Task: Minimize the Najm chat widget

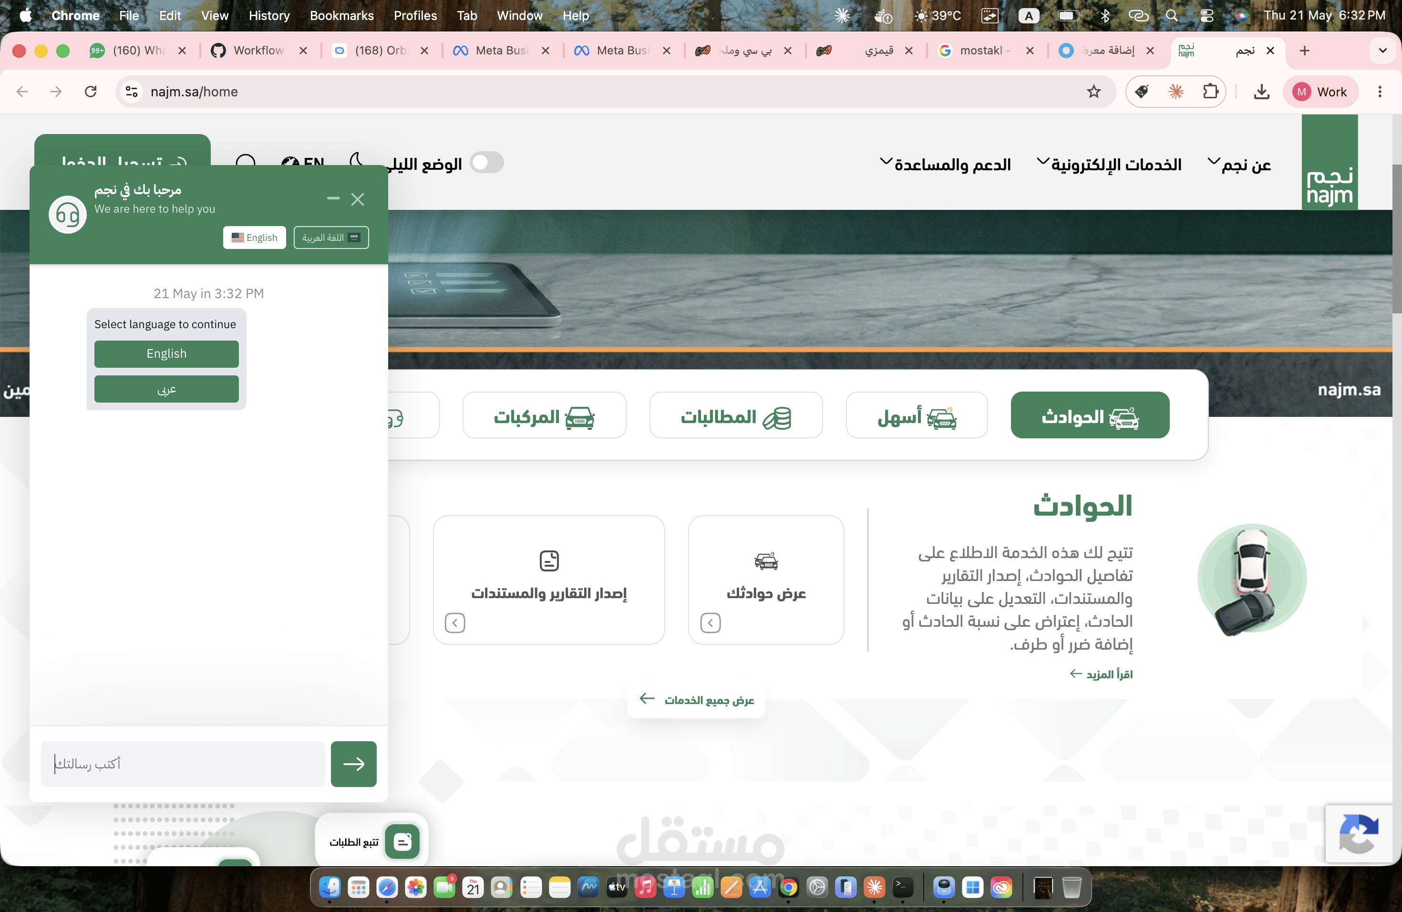Action: click(x=333, y=198)
